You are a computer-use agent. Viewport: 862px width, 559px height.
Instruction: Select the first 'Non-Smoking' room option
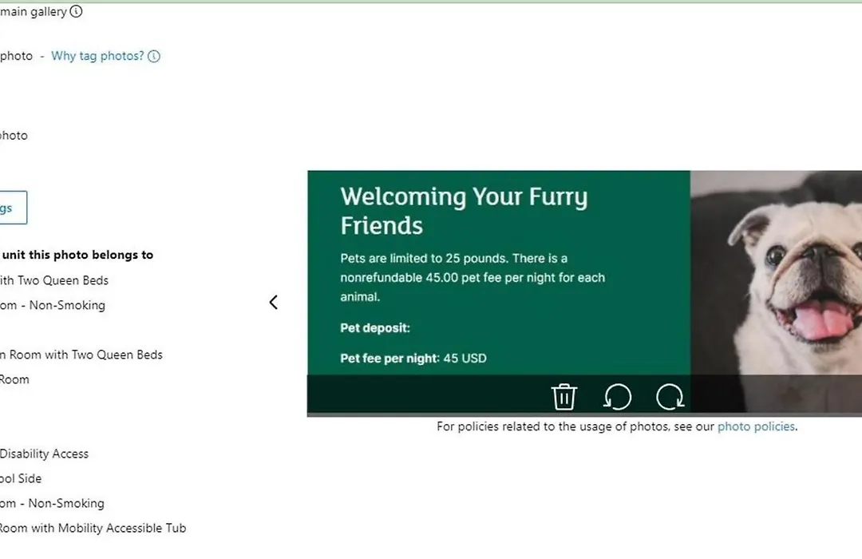click(52, 305)
